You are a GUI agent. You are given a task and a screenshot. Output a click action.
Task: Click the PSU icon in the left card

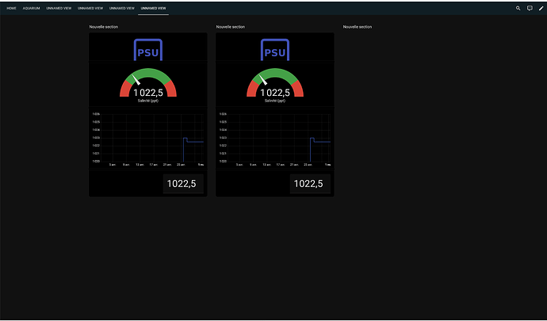pyautogui.click(x=148, y=50)
